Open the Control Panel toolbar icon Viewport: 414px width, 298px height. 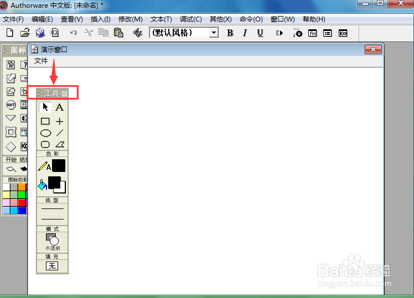[x=298, y=33]
